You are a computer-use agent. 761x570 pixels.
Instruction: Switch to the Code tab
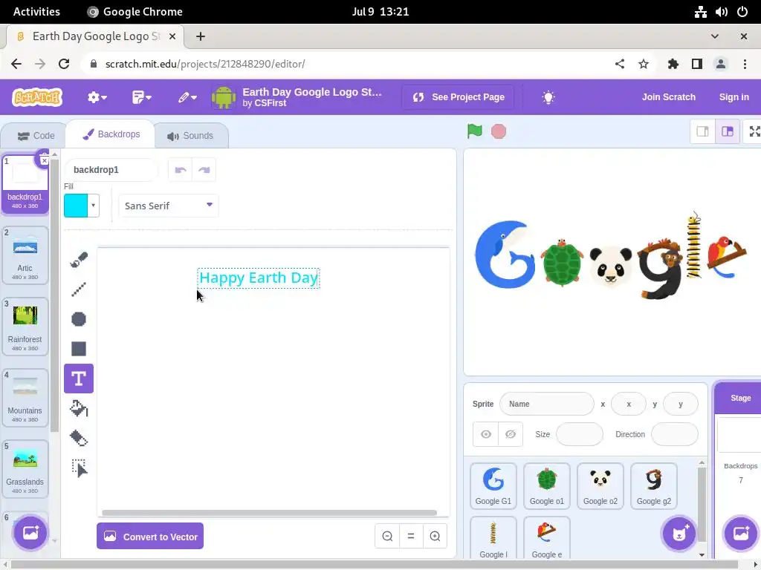(x=36, y=136)
